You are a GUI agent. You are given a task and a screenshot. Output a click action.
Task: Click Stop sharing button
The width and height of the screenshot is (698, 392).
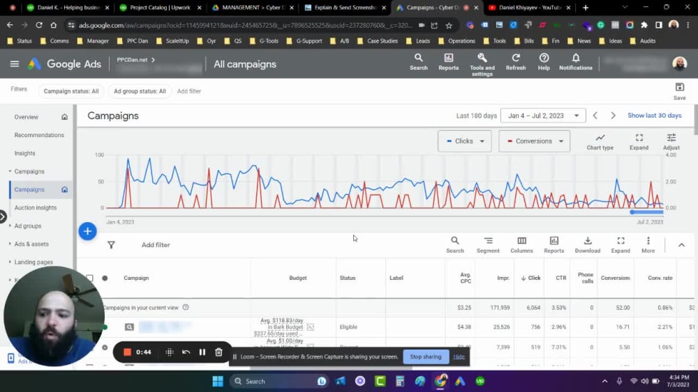point(426,356)
